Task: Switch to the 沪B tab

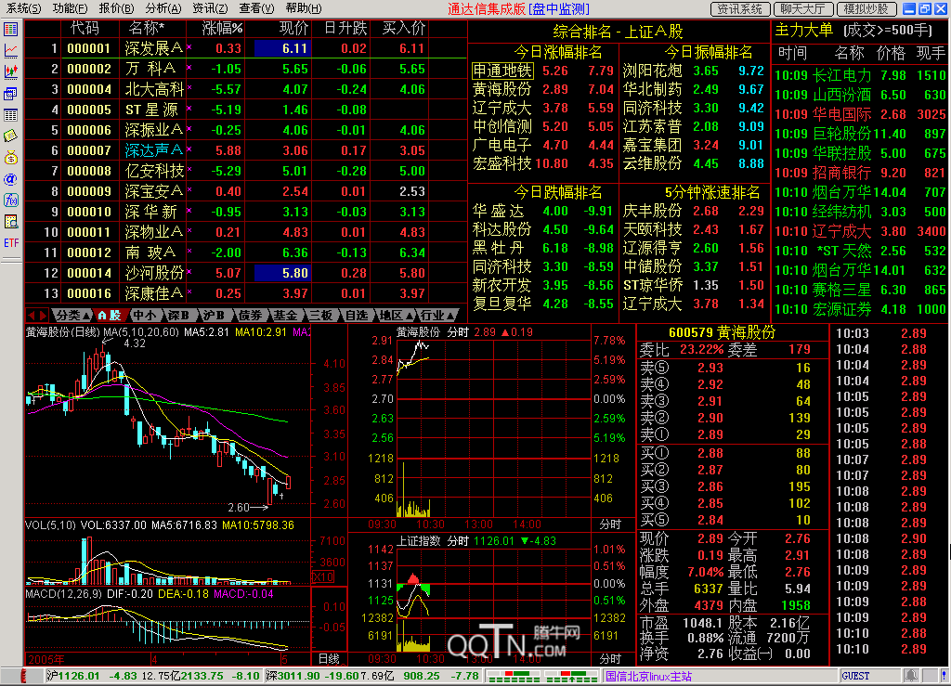Action: pos(214,315)
